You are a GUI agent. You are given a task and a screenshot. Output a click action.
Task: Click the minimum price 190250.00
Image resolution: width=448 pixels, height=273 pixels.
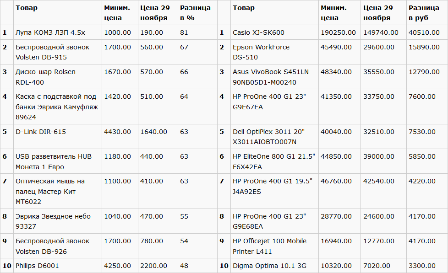tap(338, 32)
